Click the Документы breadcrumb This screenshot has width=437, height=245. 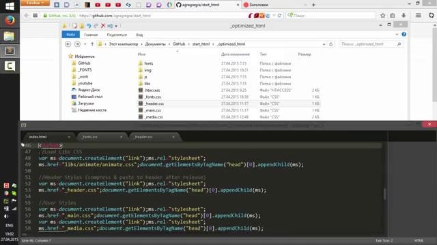[155, 44]
